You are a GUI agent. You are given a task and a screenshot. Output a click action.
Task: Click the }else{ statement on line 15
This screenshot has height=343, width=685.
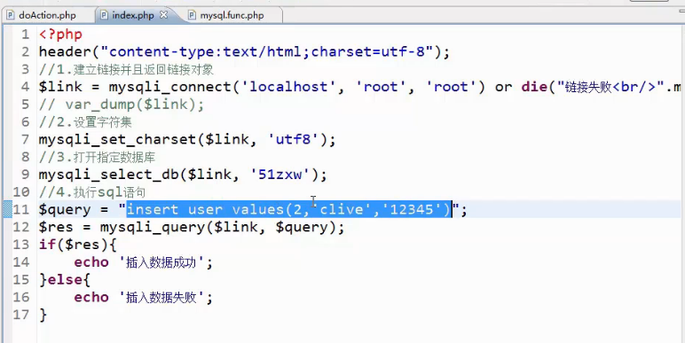(x=65, y=280)
